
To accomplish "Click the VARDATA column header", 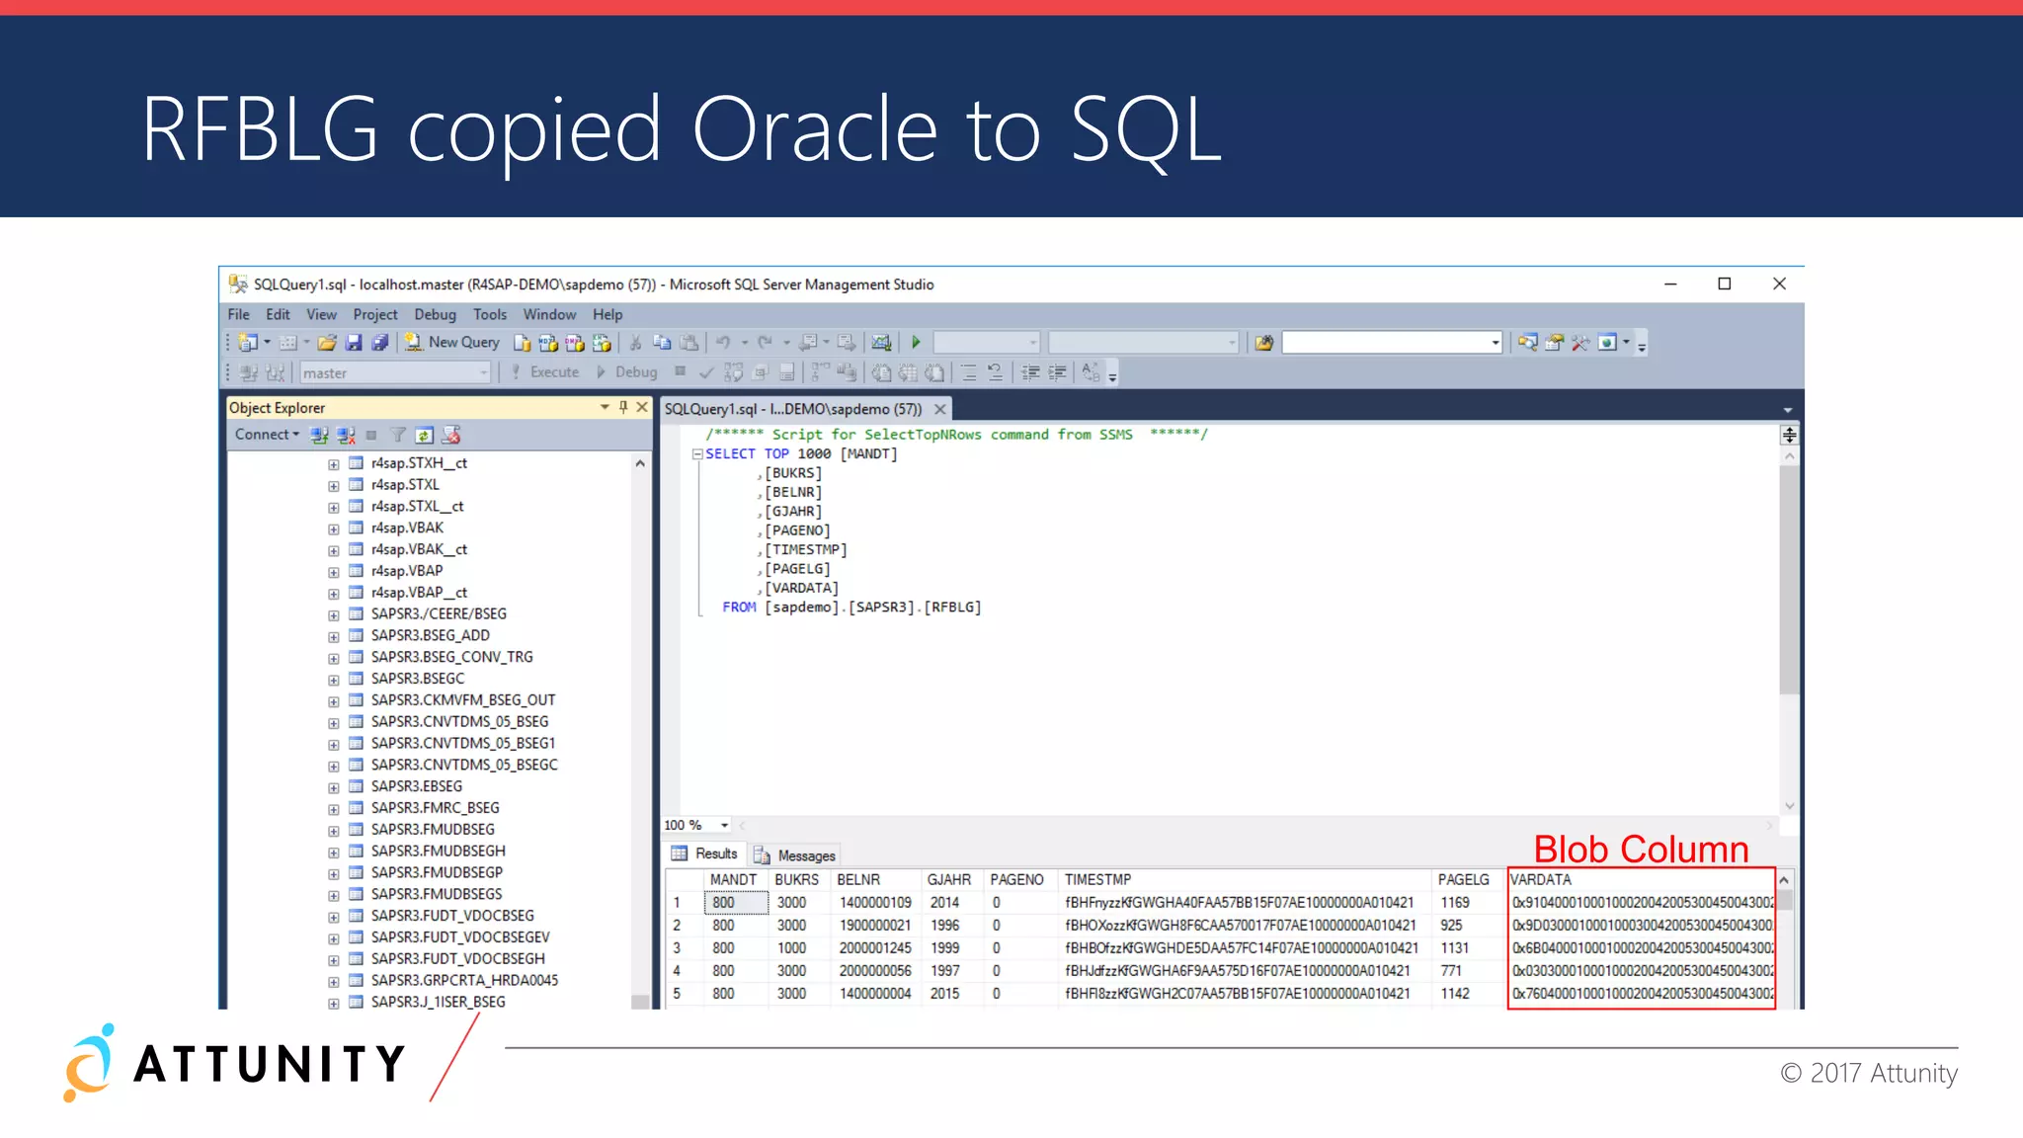I will 1640,879.
